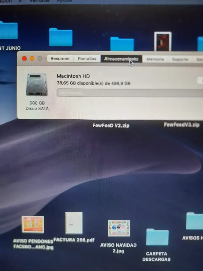Viewport: 203px width, 271px height.
Task: Switch to the Resumen tab
Action: pos(60,59)
